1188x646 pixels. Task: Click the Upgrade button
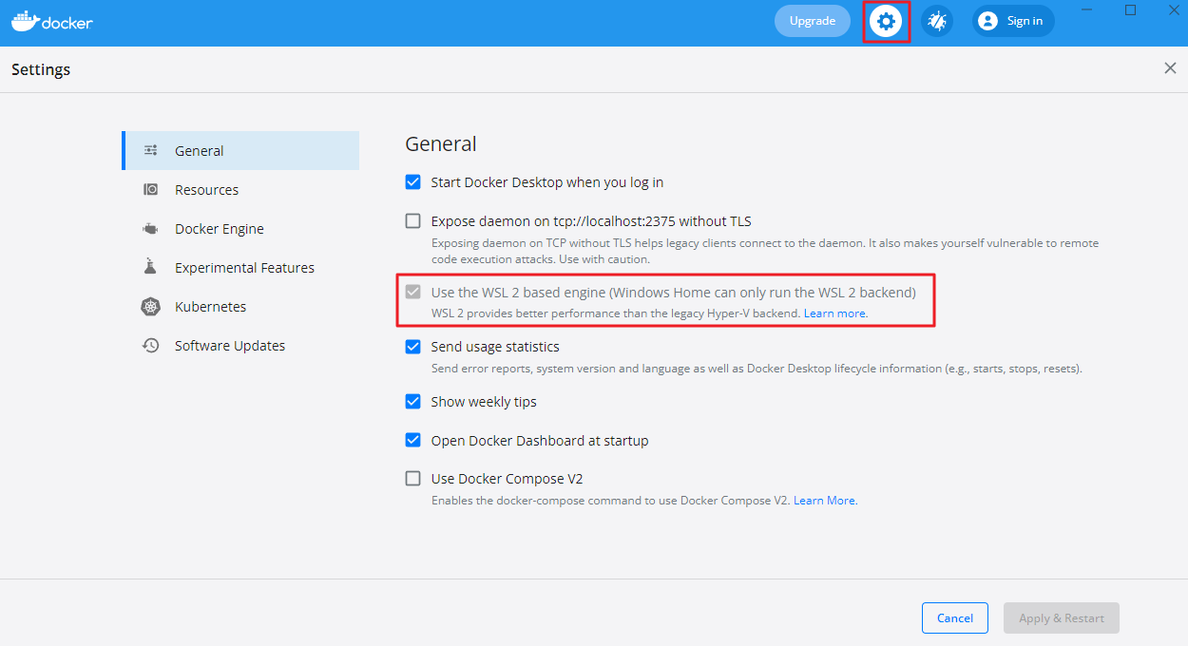pos(813,21)
